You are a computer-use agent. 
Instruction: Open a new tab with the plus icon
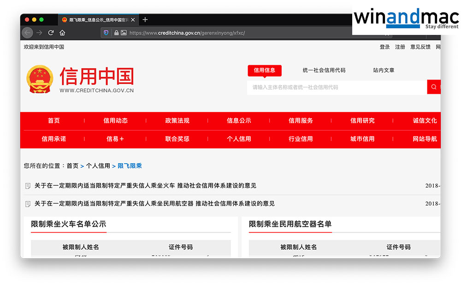pyautogui.click(x=145, y=20)
